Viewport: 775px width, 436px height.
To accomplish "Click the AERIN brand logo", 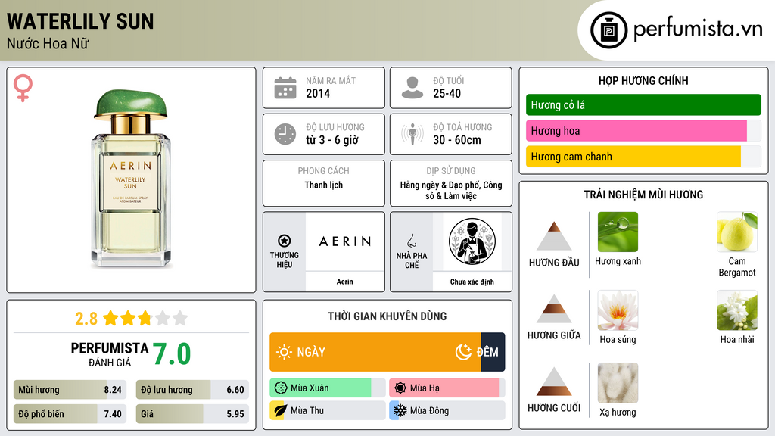I will click(x=345, y=241).
